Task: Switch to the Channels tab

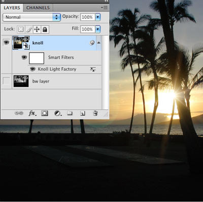Action: pos(38,8)
